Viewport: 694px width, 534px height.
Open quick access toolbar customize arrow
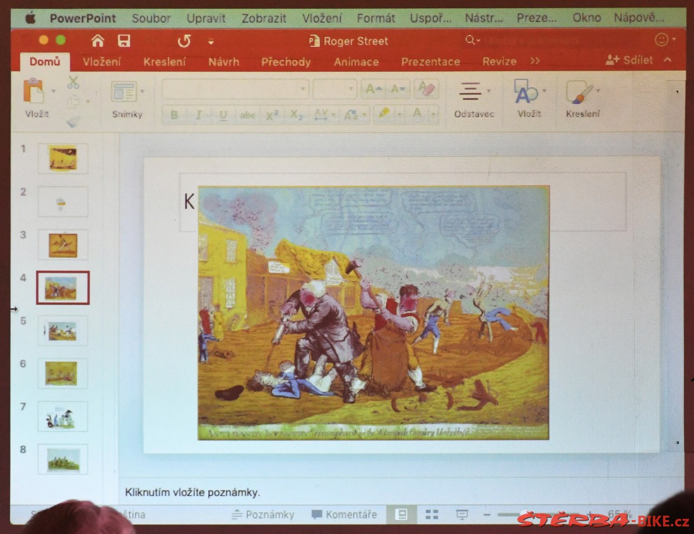pyautogui.click(x=211, y=42)
